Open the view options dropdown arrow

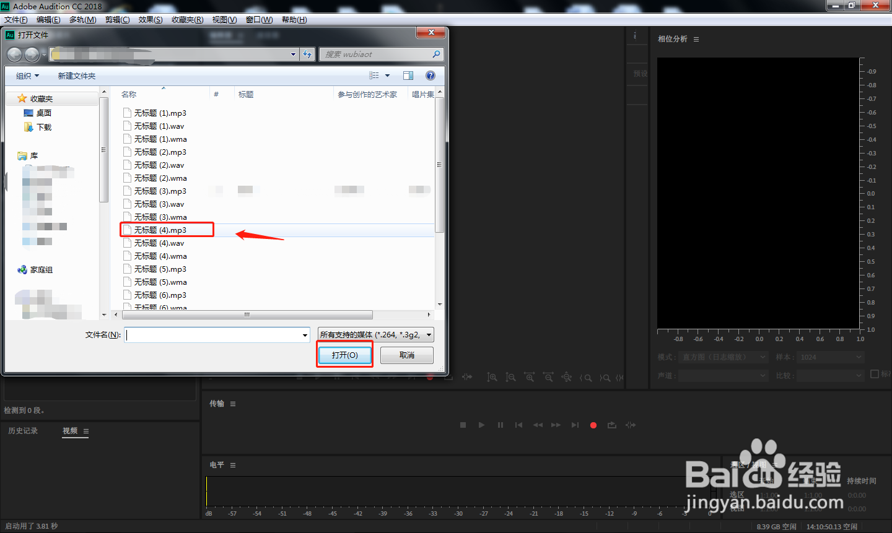point(388,76)
